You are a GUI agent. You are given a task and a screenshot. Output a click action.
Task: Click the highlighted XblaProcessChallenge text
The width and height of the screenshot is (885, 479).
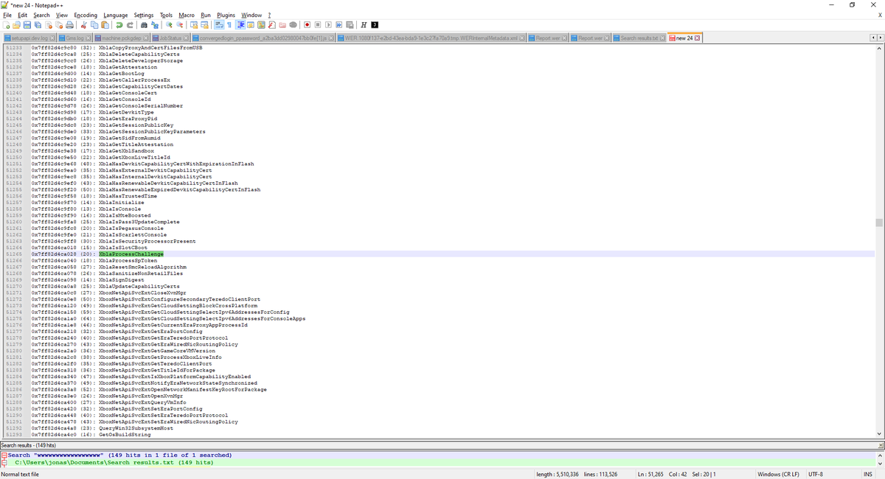click(x=131, y=254)
